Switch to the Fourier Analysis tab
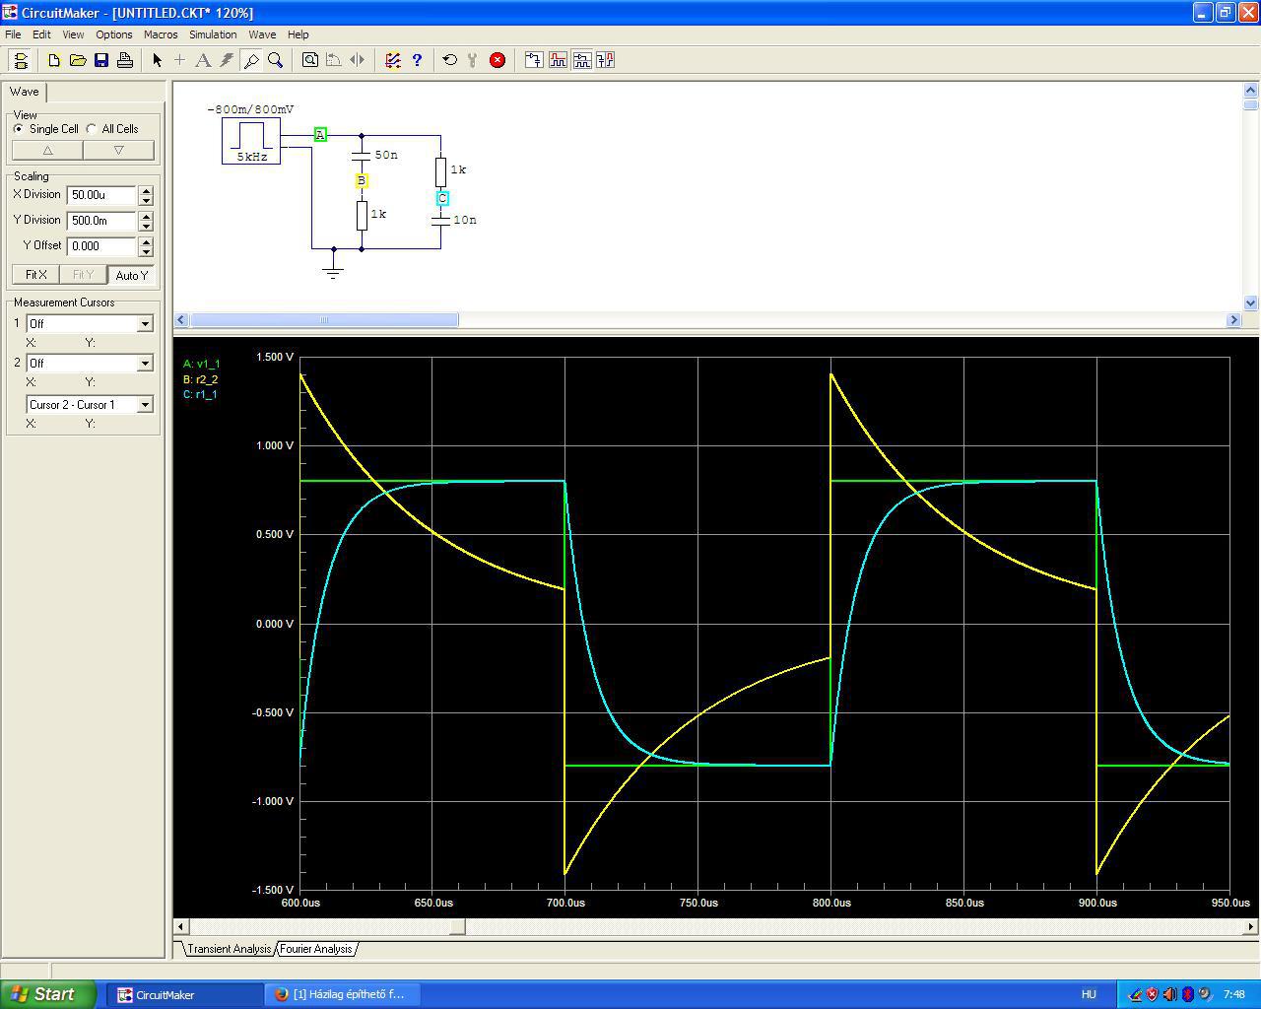Screen dimensions: 1261x1009 click(x=315, y=949)
